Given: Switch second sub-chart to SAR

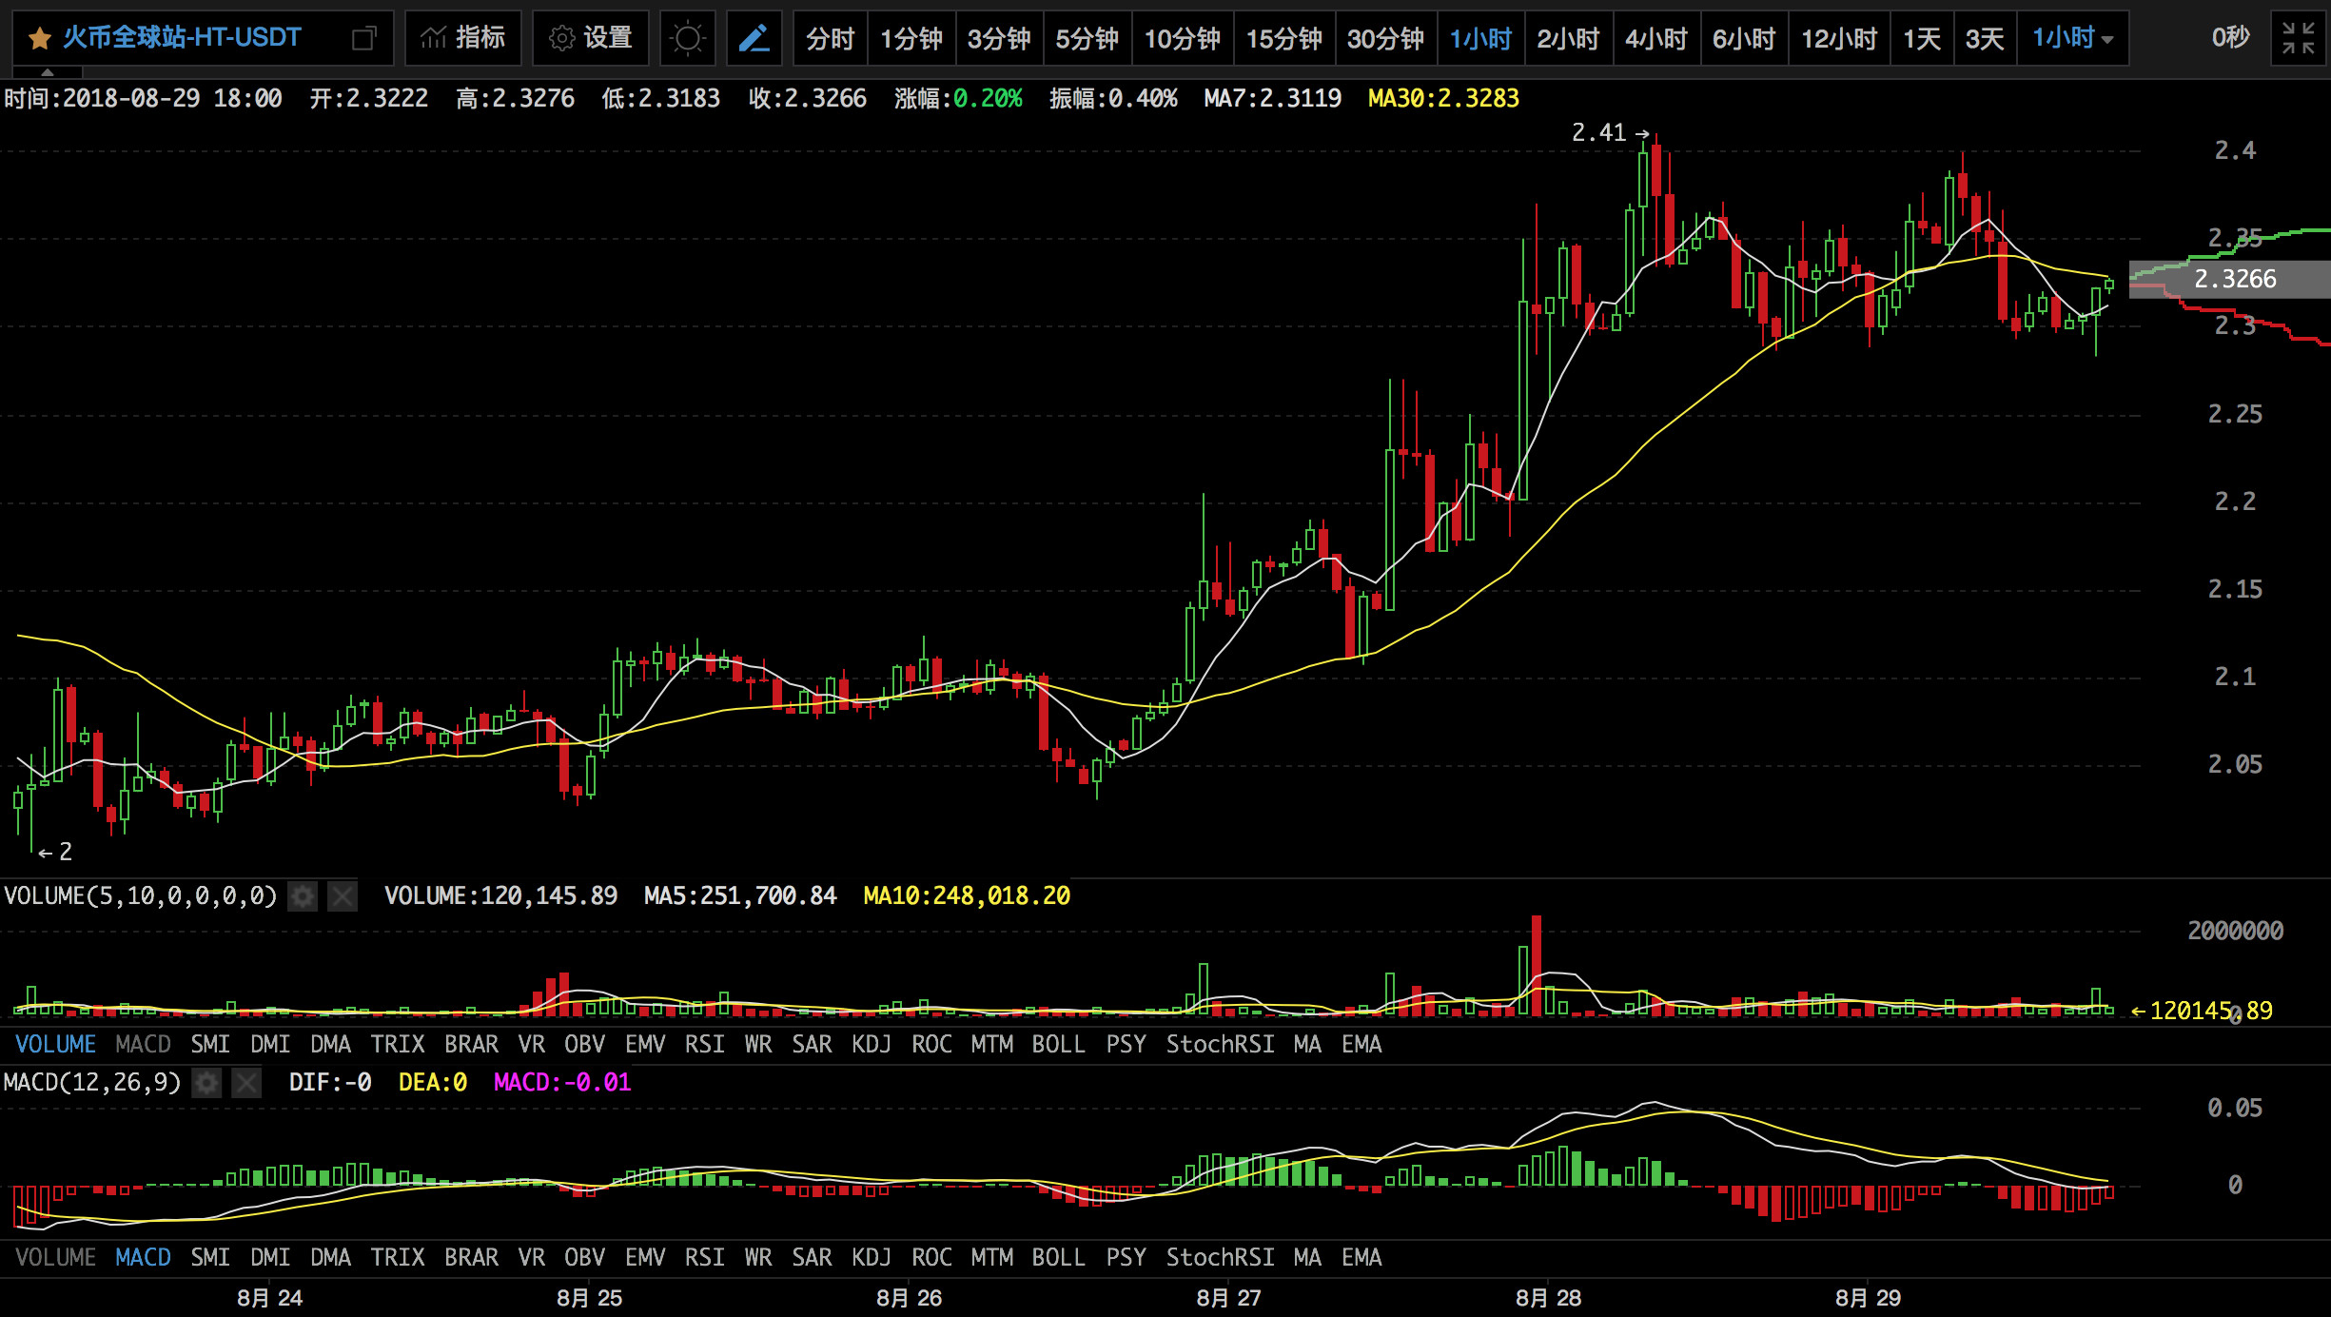Looking at the screenshot, I should tap(812, 1257).
